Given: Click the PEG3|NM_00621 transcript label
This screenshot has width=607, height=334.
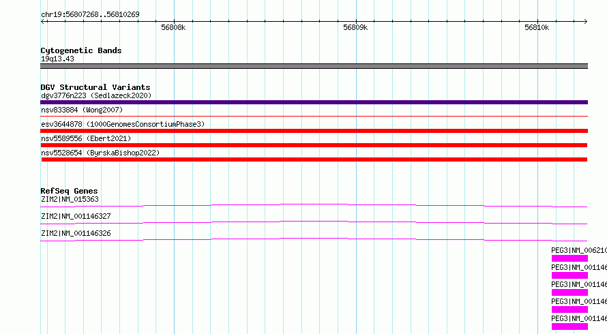Looking at the screenshot, I should tap(579, 250).
